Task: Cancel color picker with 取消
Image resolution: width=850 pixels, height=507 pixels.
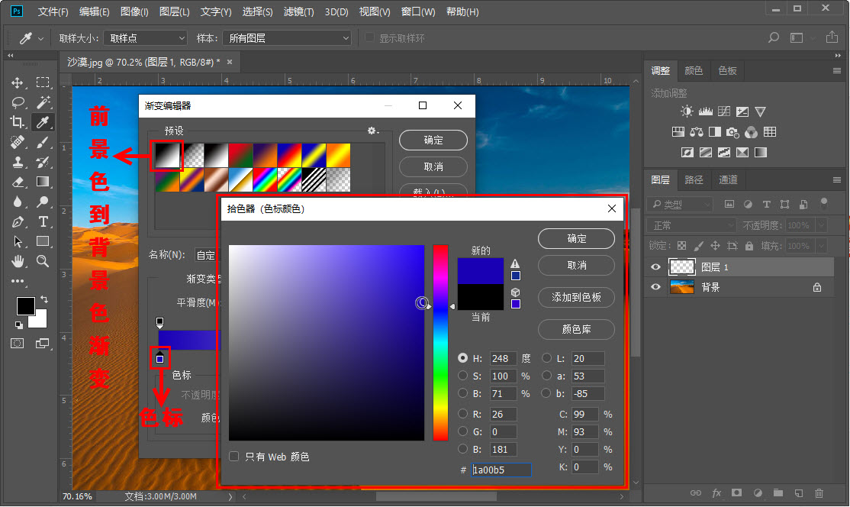Action: (576, 265)
